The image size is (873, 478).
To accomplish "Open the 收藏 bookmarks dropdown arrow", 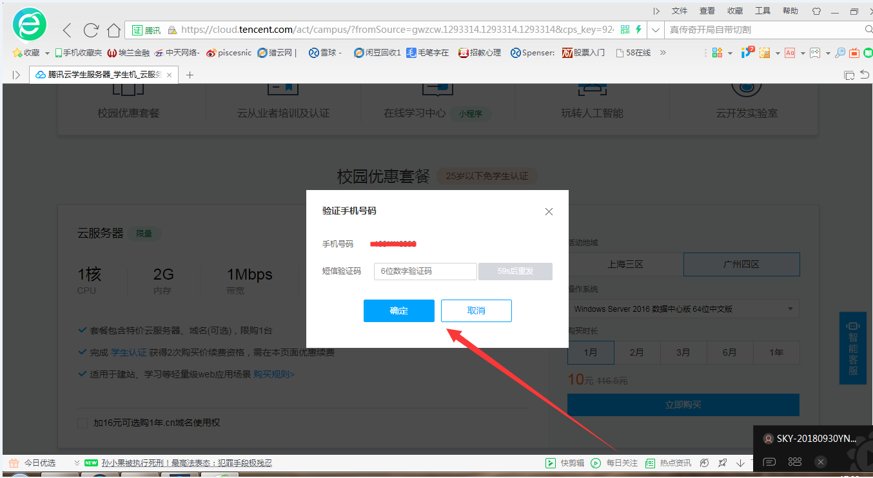I will coord(47,53).
